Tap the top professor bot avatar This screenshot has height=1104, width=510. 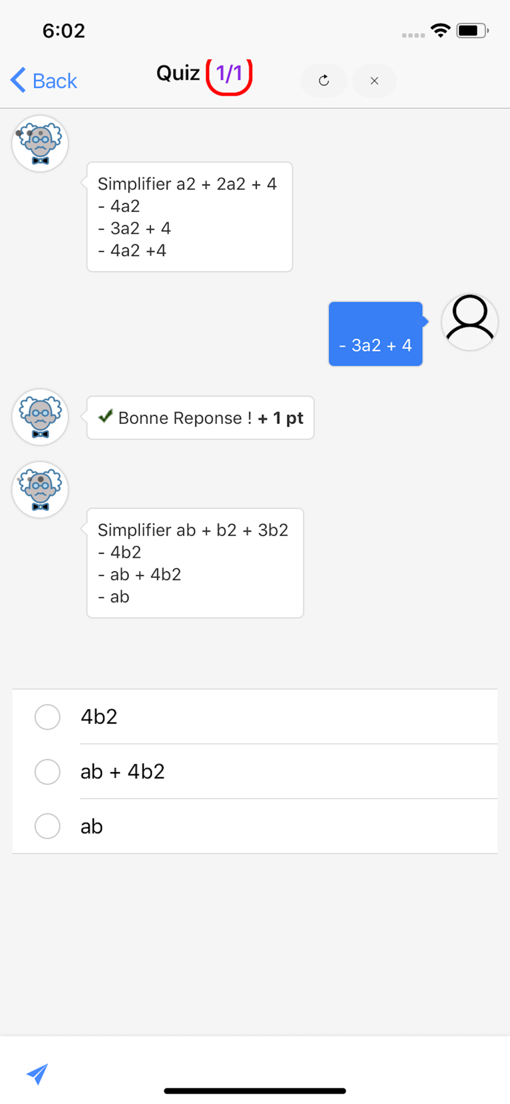click(x=40, y=144)
